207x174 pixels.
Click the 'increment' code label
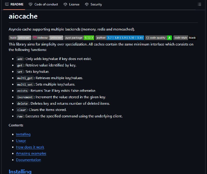tap(25, 97)
